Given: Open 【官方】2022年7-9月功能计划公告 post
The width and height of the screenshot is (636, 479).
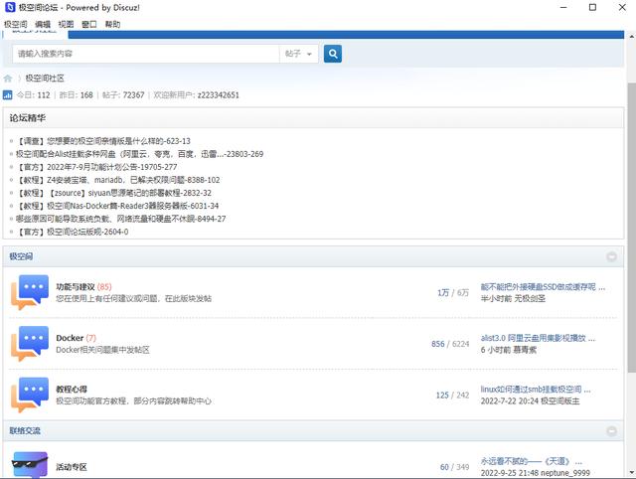Looking at the screenshot, I should click(x=96, y=167).
